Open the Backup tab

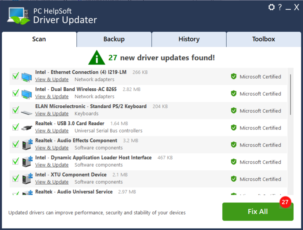(x=114, y=39)
